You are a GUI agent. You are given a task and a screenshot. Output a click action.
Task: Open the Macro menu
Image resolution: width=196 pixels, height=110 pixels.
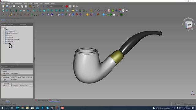25,3
